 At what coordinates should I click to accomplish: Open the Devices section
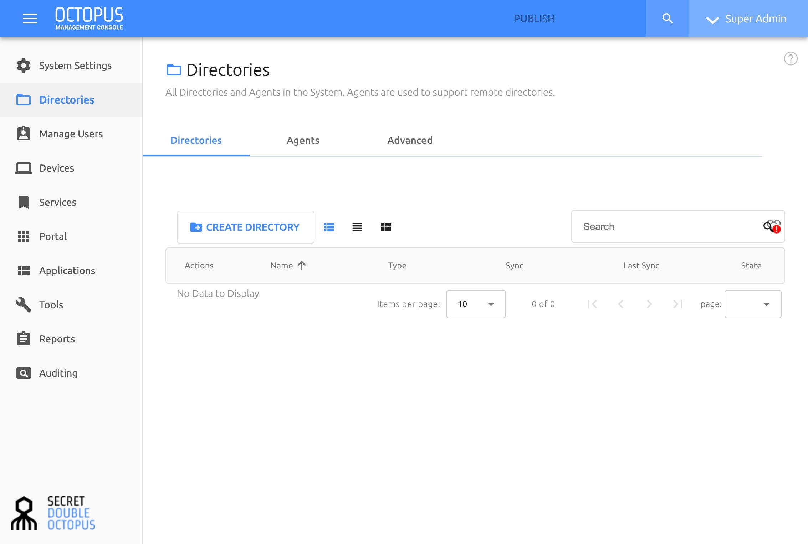(x=71, y=168)
